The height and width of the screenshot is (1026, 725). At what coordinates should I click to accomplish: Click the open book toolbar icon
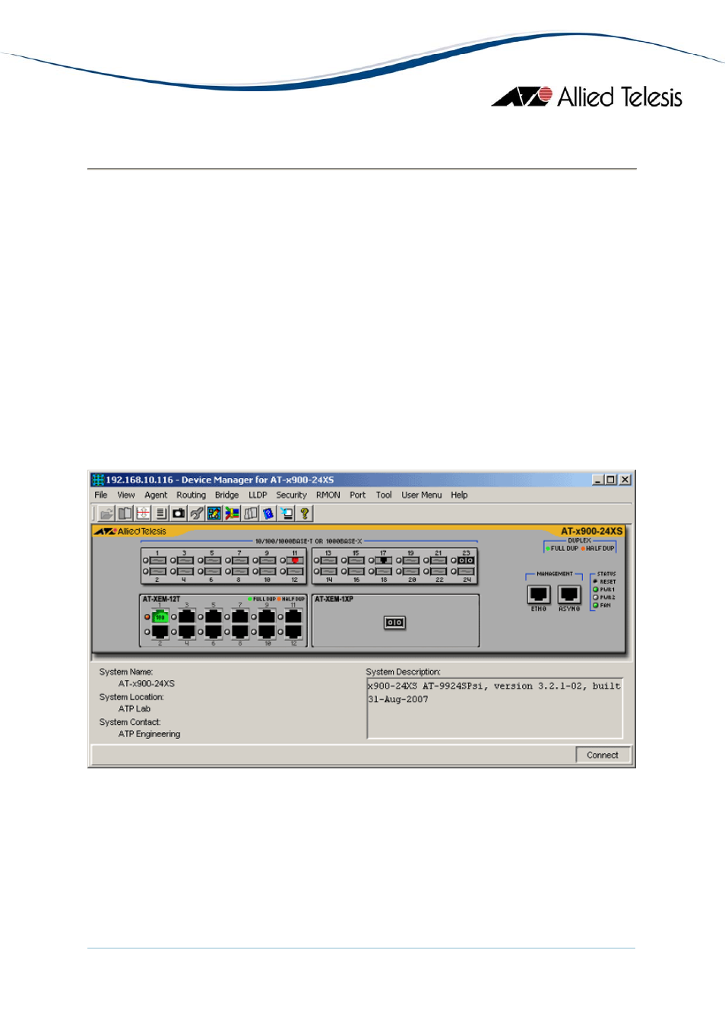[x=125, y=514]
